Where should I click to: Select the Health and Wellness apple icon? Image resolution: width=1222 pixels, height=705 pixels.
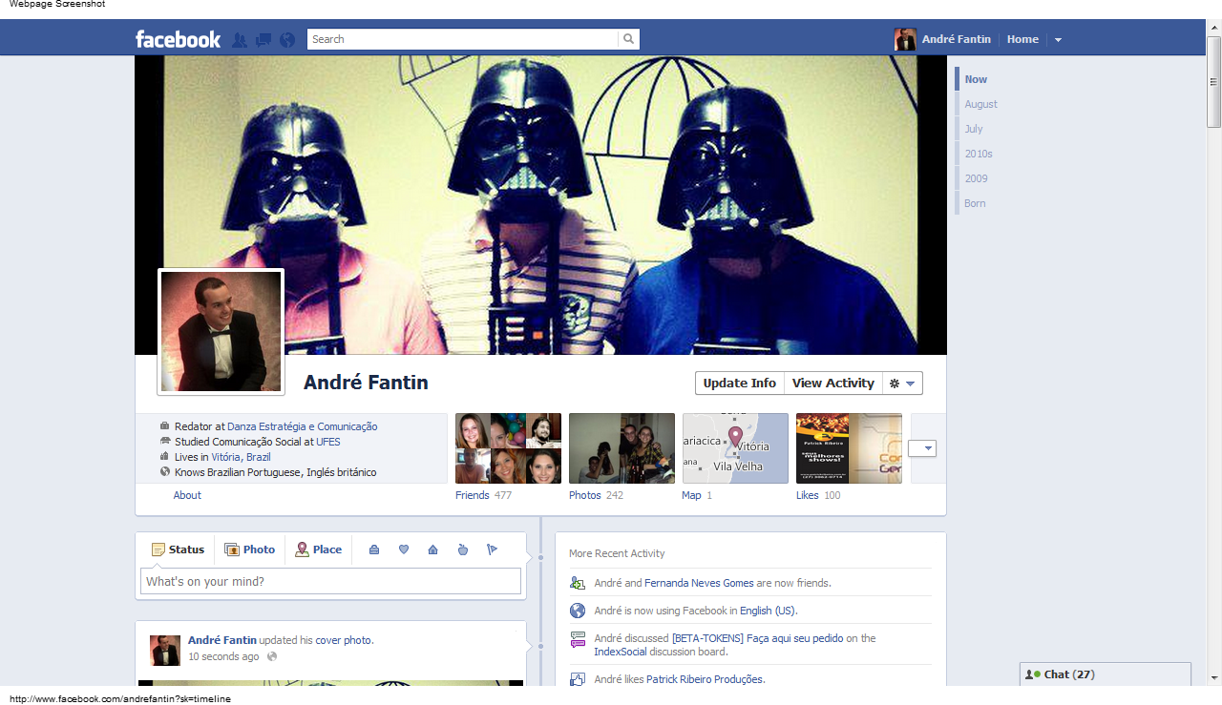pyautogui.click(x=463, y=549)
